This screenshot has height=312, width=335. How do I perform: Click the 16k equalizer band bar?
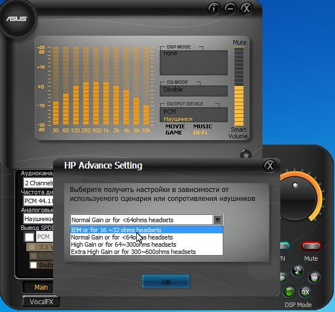click(x=146, y=86)
